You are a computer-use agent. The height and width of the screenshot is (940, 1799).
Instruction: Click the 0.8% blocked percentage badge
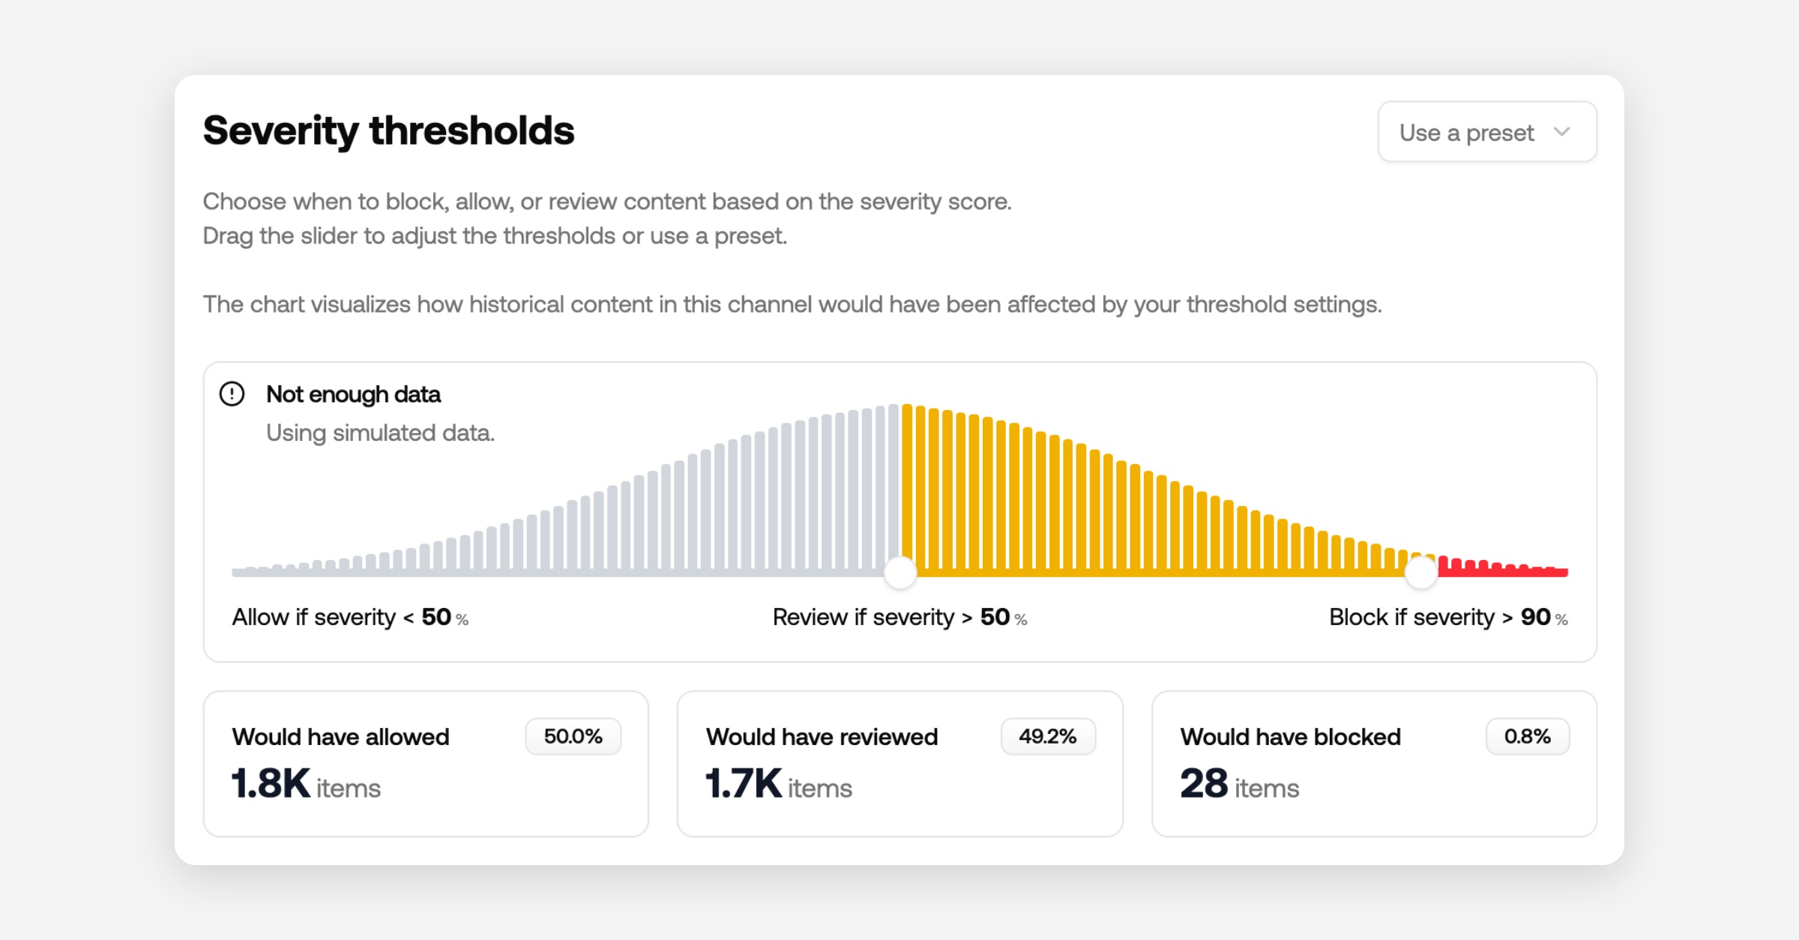point(1527,736)
